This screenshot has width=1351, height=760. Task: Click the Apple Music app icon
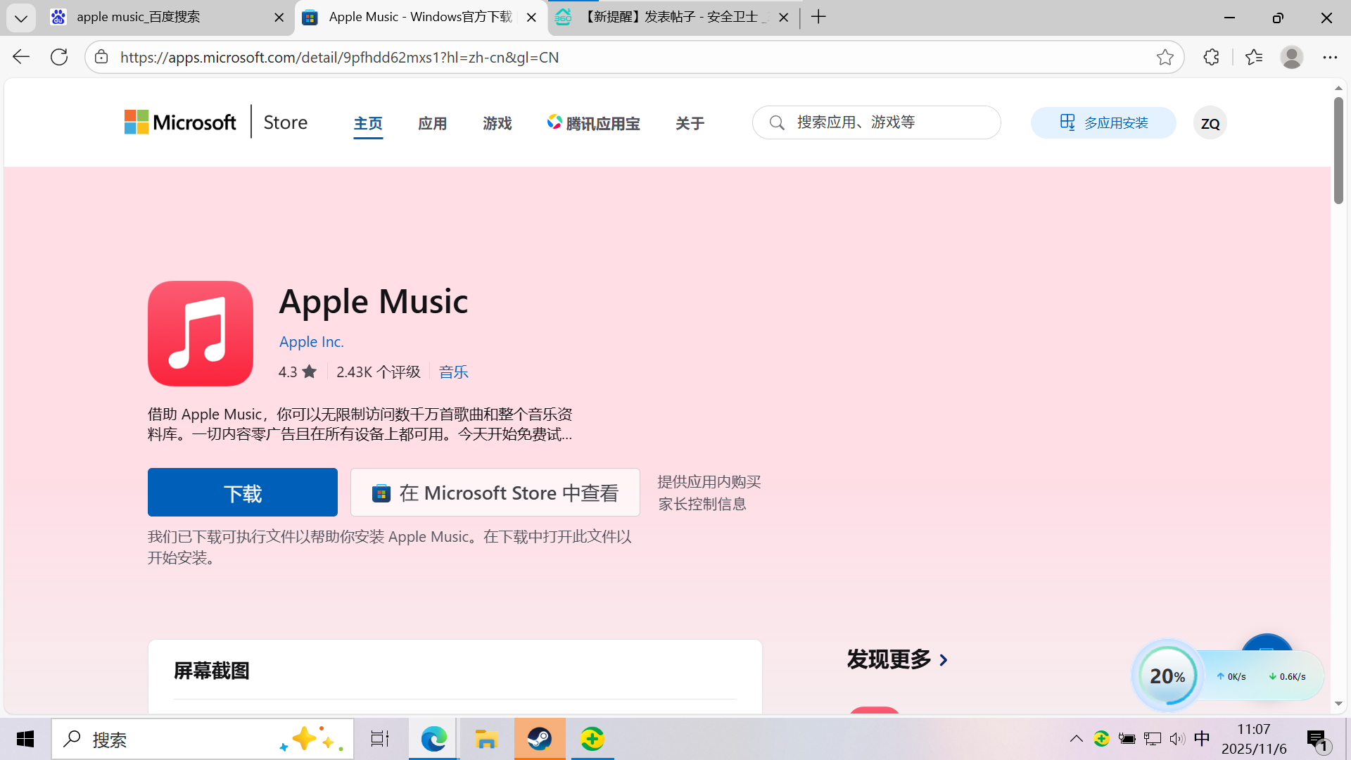coord(201,334)
